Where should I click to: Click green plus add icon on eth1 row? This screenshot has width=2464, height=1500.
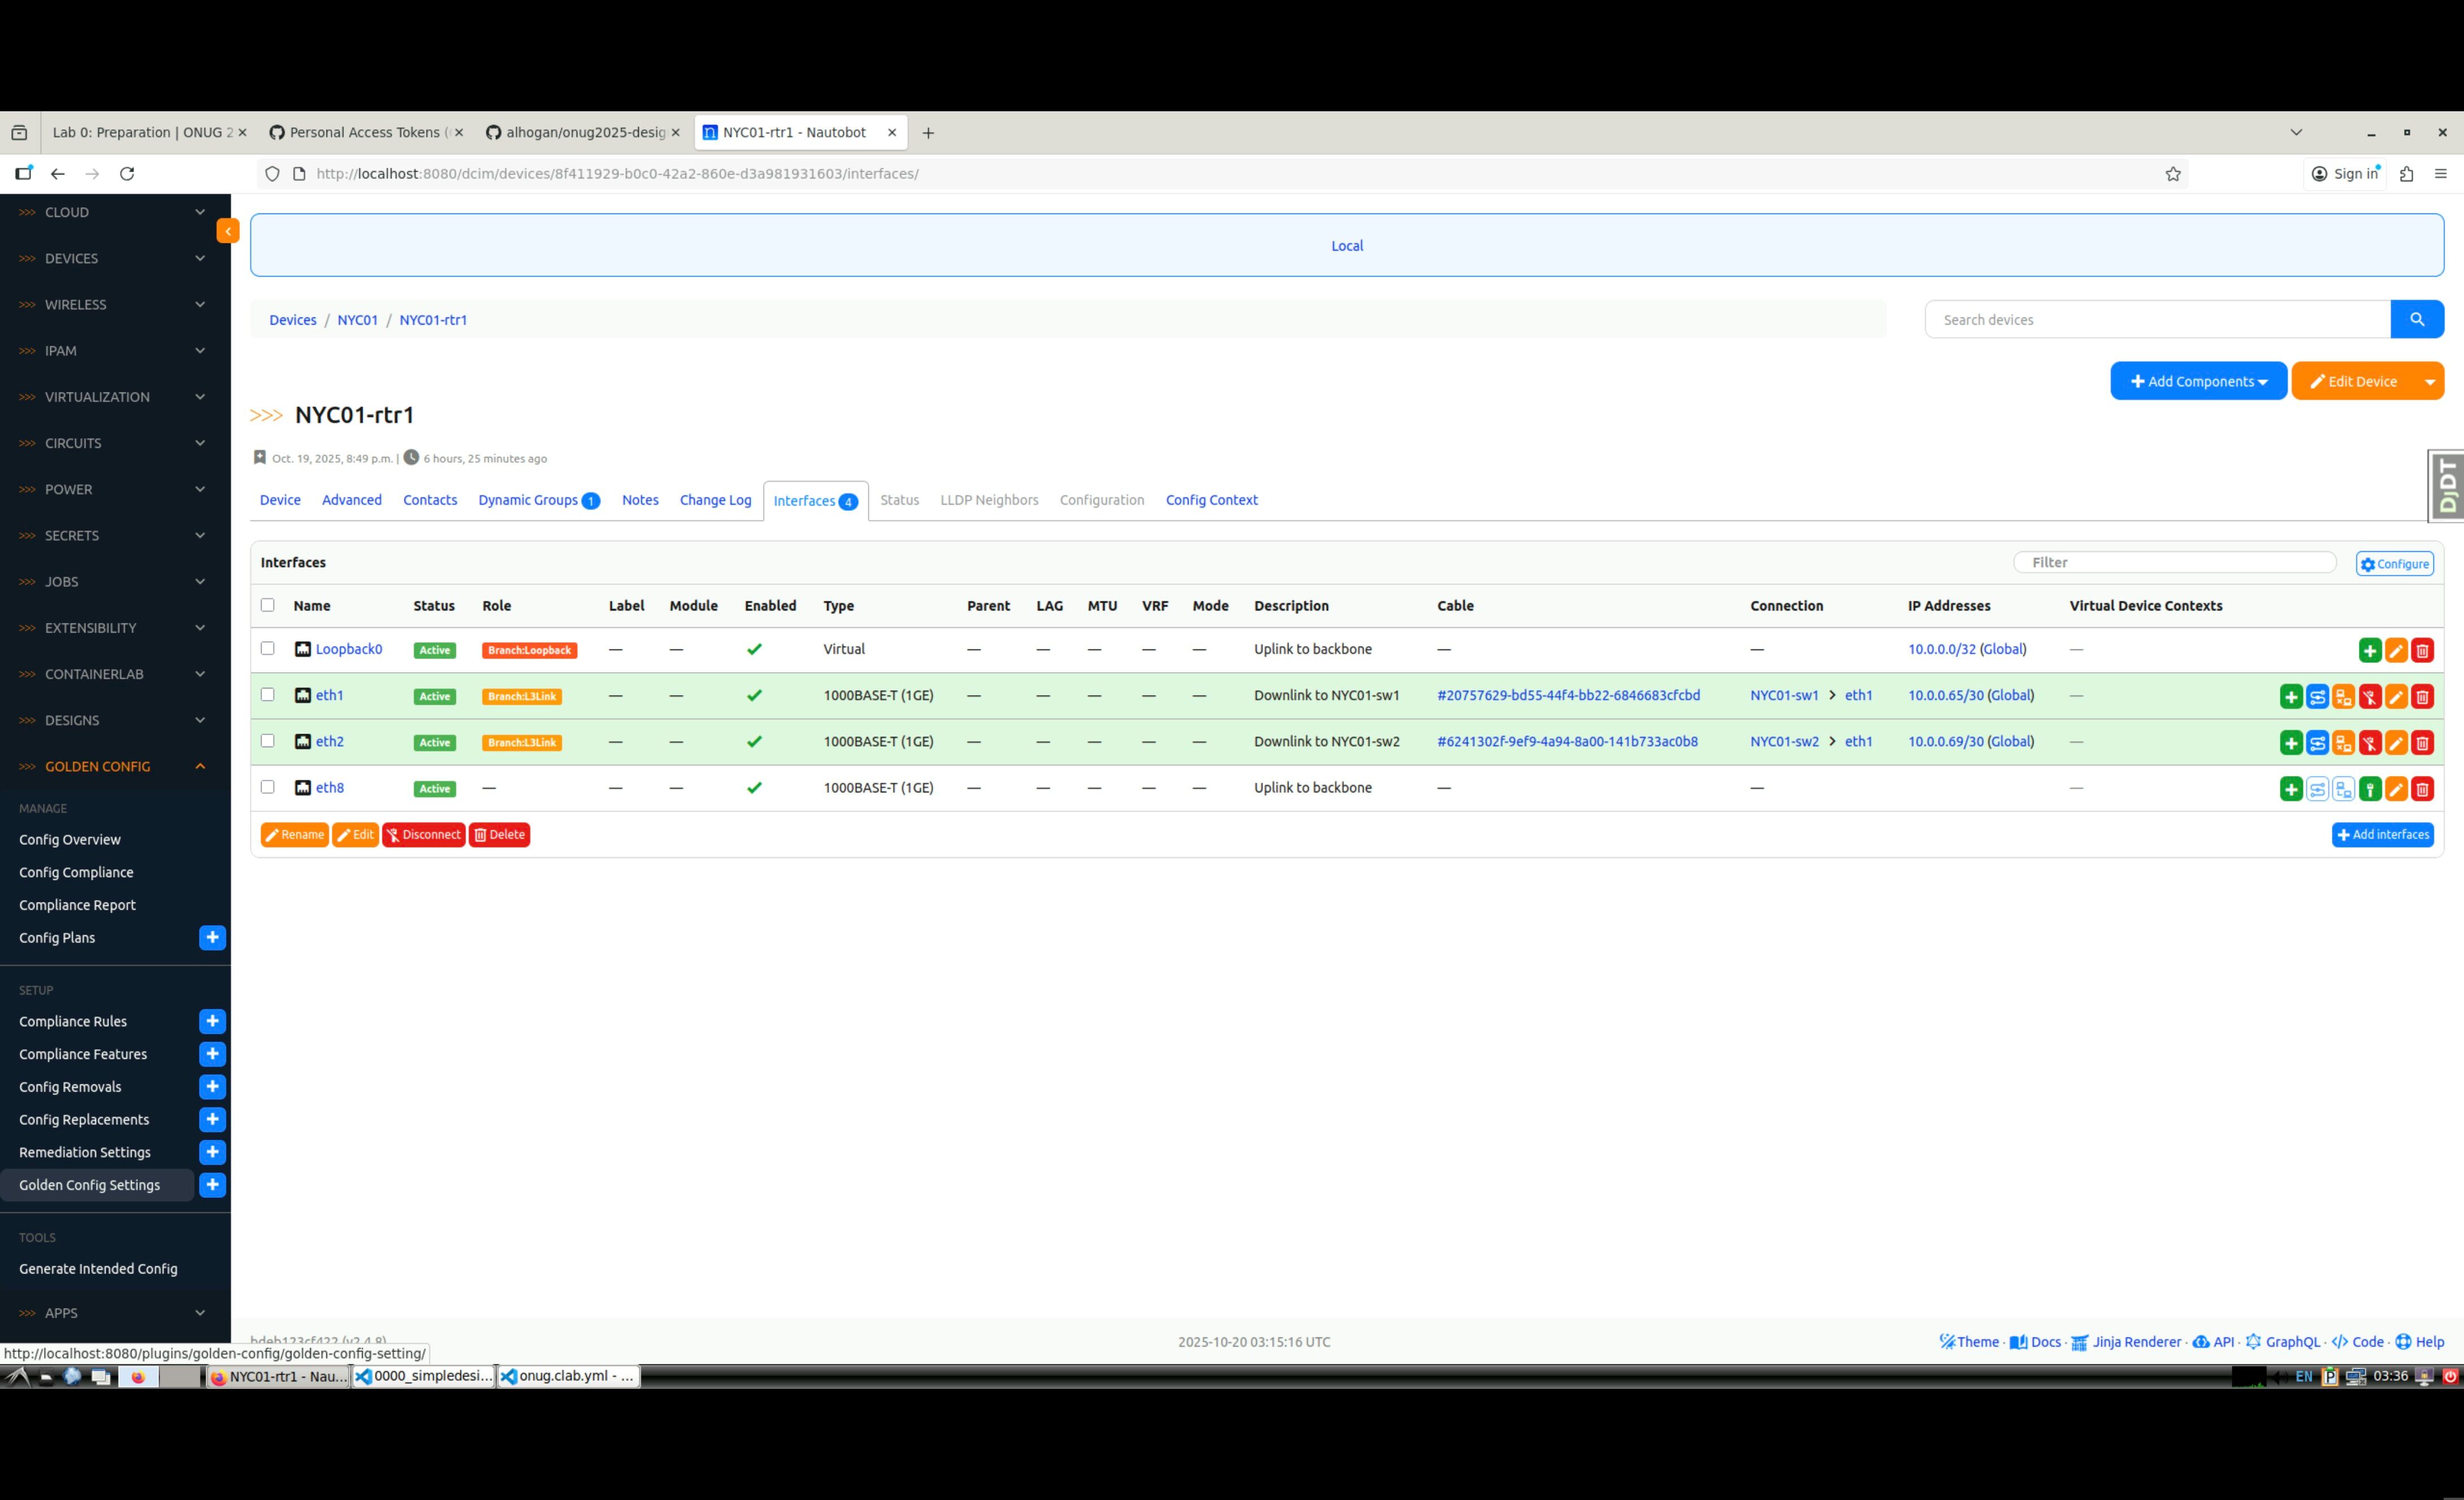2291,697
